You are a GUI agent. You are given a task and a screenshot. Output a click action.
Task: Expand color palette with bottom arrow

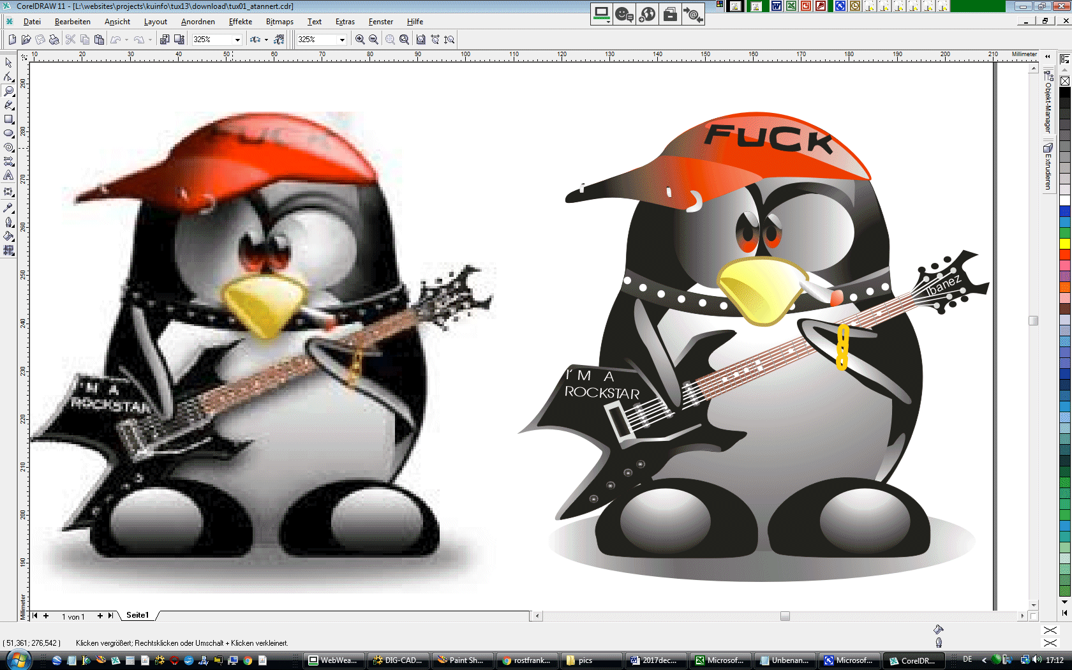click(x=1064, y=613)
